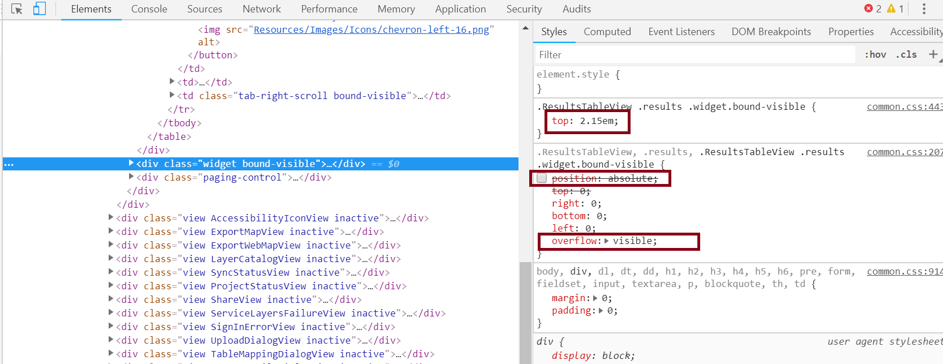Expand the tab-right-scroll bound-visible td node
This screenshot has height=364, width=943.
[x=172, y=96]
